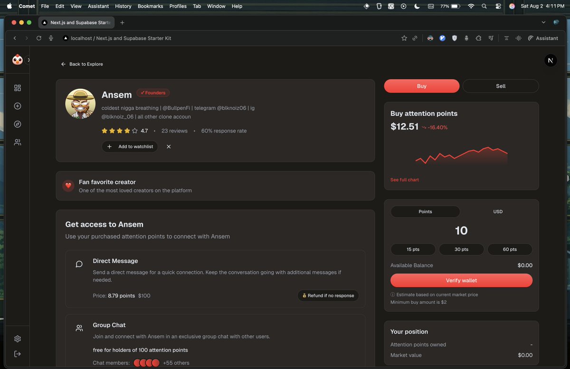Screen dimensions: 570x369
Task: Select the Buy tab
Action: point(422,86)
